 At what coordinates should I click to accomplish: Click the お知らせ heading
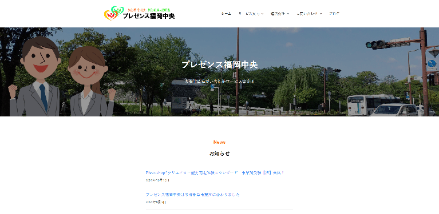(220, 154)
